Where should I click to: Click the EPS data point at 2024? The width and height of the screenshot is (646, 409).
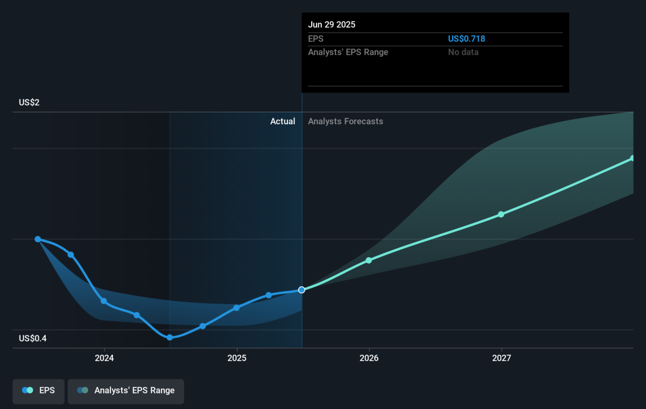pyautogui.click(x=103, y=301)
